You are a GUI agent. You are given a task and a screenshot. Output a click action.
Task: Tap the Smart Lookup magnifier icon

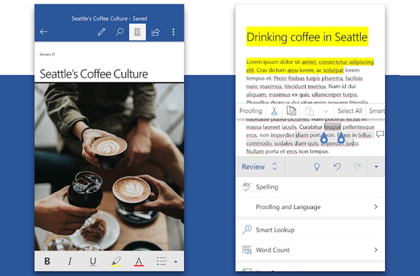(x=247, y=230)
